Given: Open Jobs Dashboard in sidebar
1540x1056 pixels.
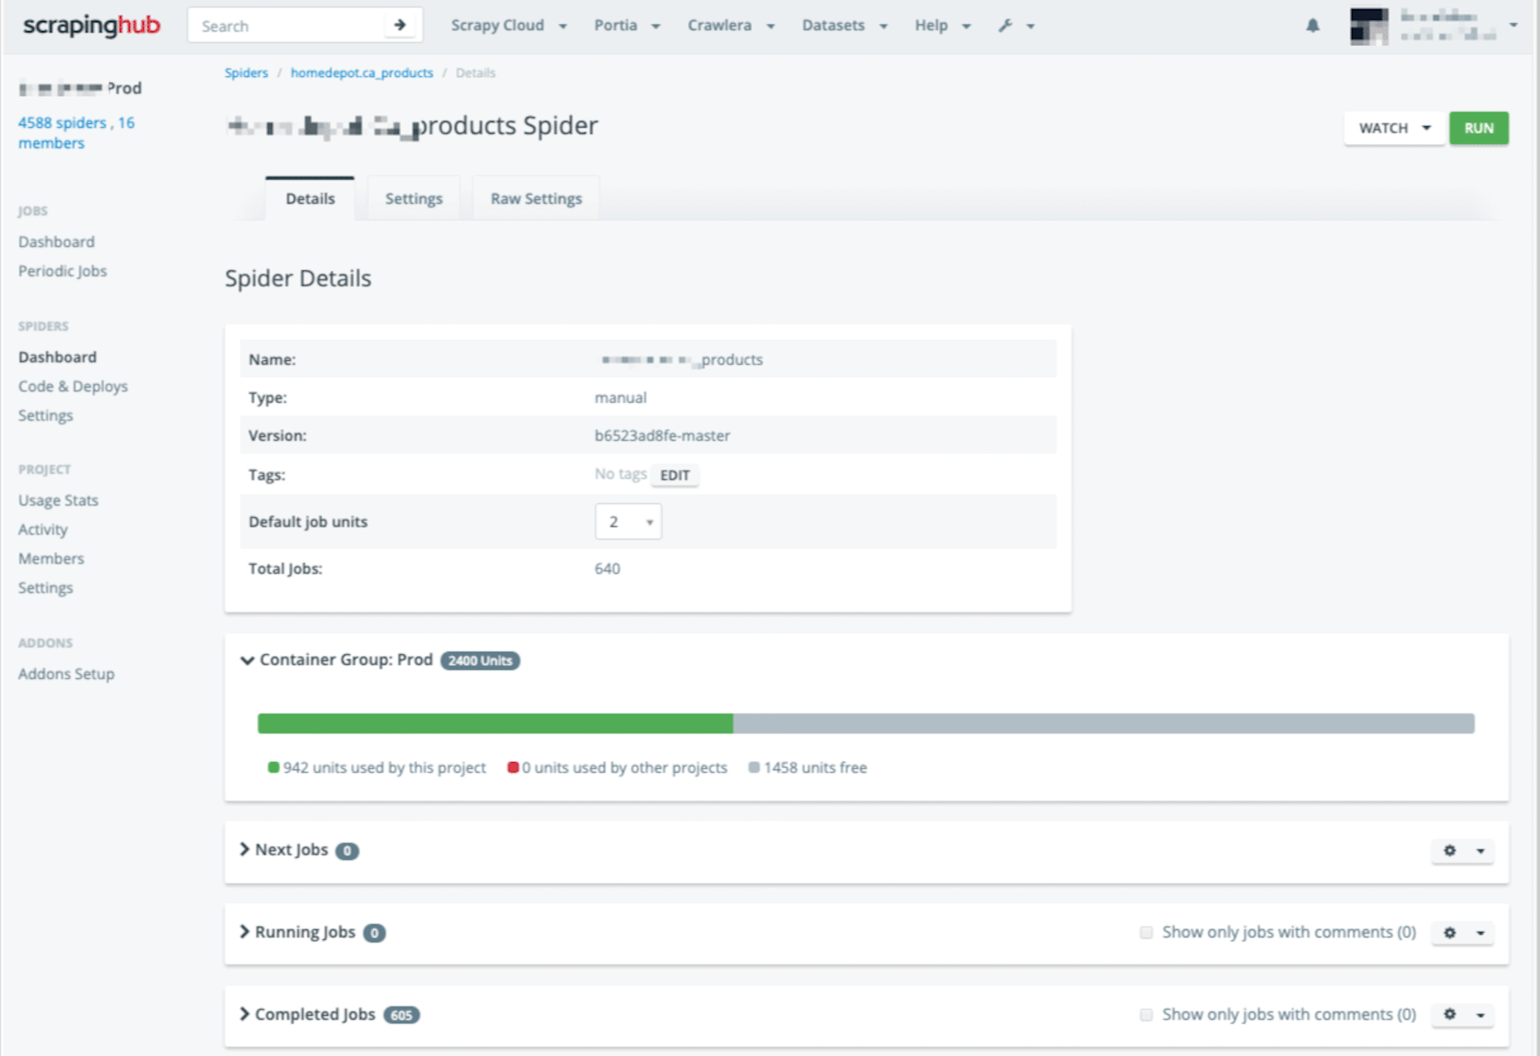Looking at the screenshot, I should (56, 242).
